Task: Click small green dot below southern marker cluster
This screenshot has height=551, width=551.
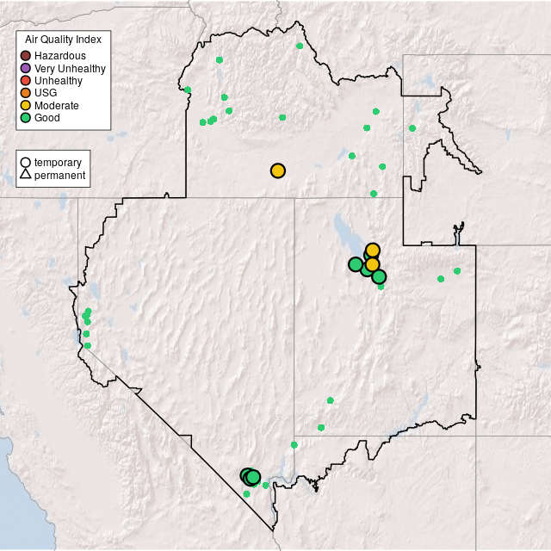Action: 246,494
